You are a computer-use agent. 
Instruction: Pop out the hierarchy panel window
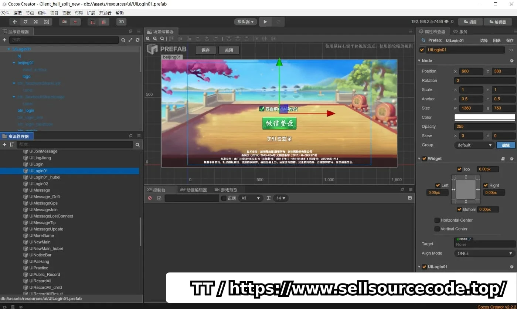130,31
